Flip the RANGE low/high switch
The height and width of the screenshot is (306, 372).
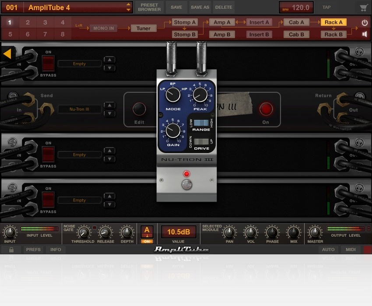[201, 123]
